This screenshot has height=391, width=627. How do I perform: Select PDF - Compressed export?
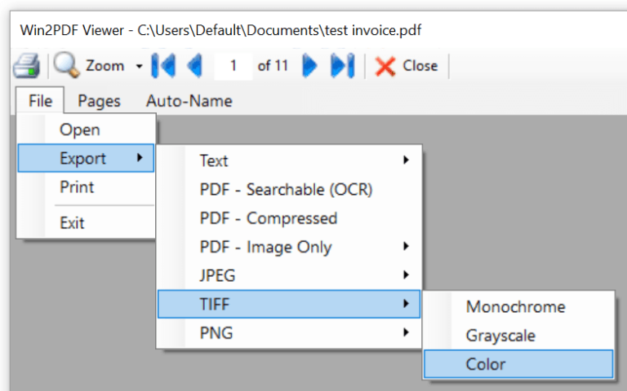point(289,217)
